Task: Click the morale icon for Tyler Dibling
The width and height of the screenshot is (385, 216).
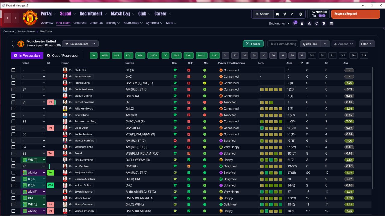Action: click(x=205, y=115)
